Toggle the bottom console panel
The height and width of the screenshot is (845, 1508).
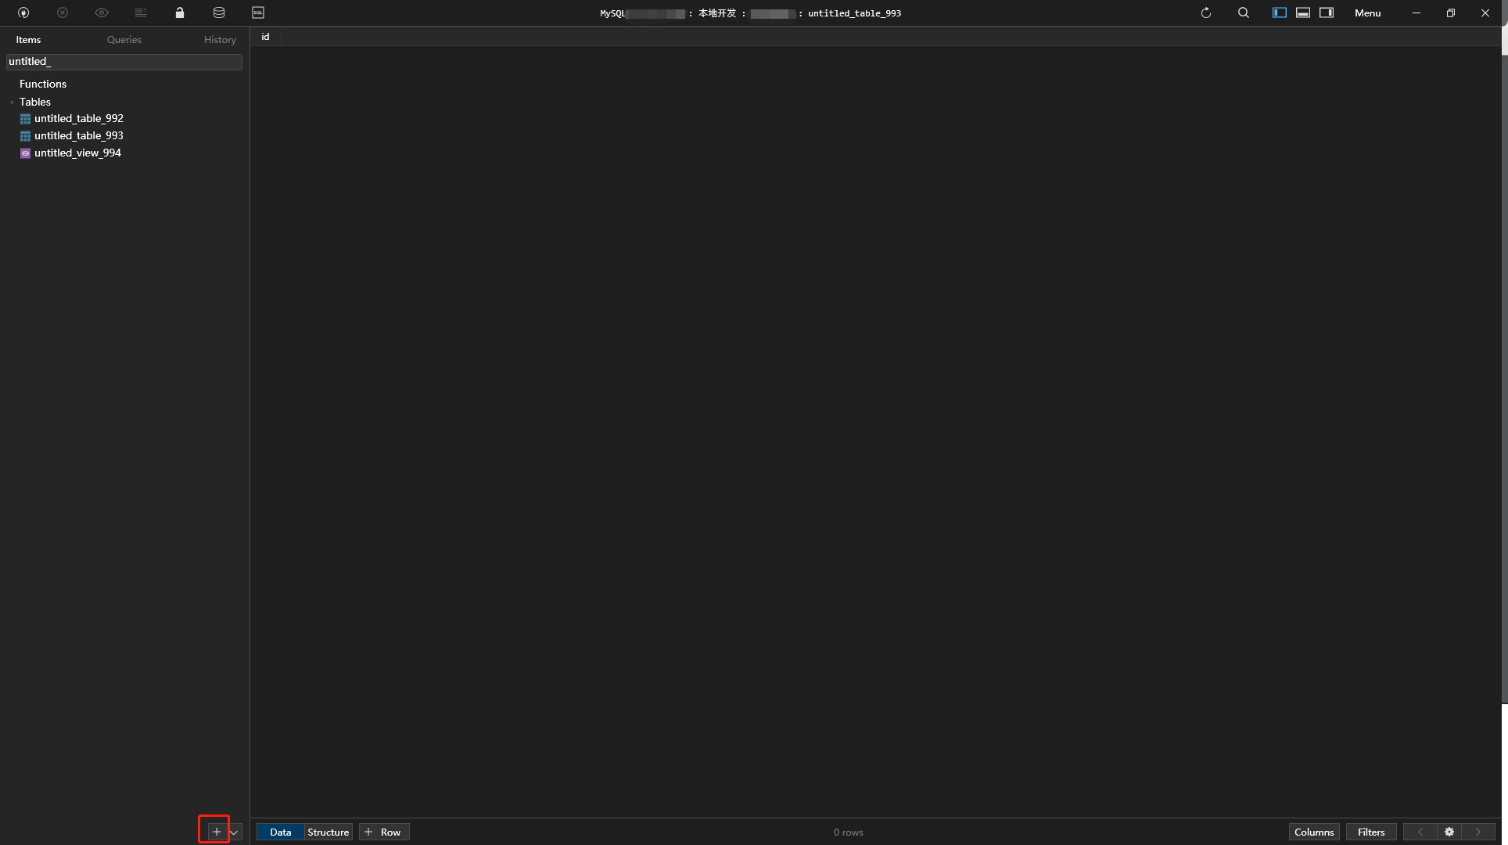(1303, 13)
